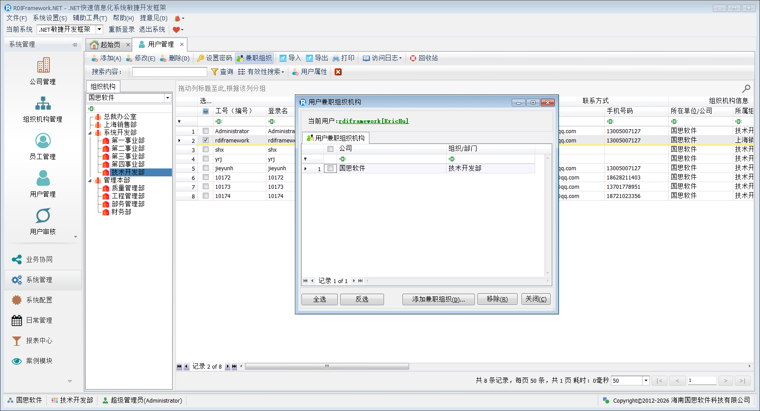Check the box for 国思软件 row in dialog
Viewport: 760px width, 411px height.
(330, 168)
